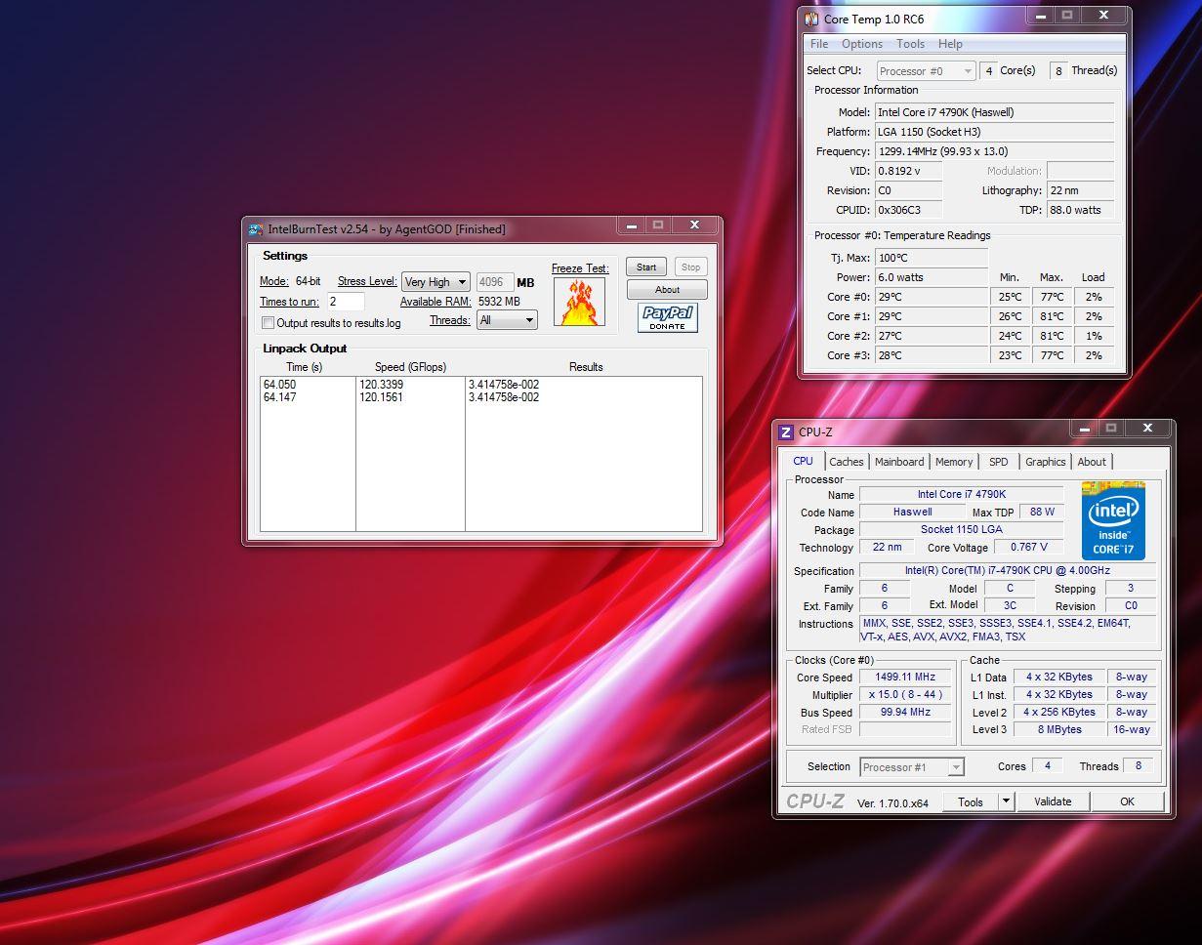Viewport: 1202px width, 945px height.
Task: Click the OK button in CPU-Z
Action: click(1128, 801)
